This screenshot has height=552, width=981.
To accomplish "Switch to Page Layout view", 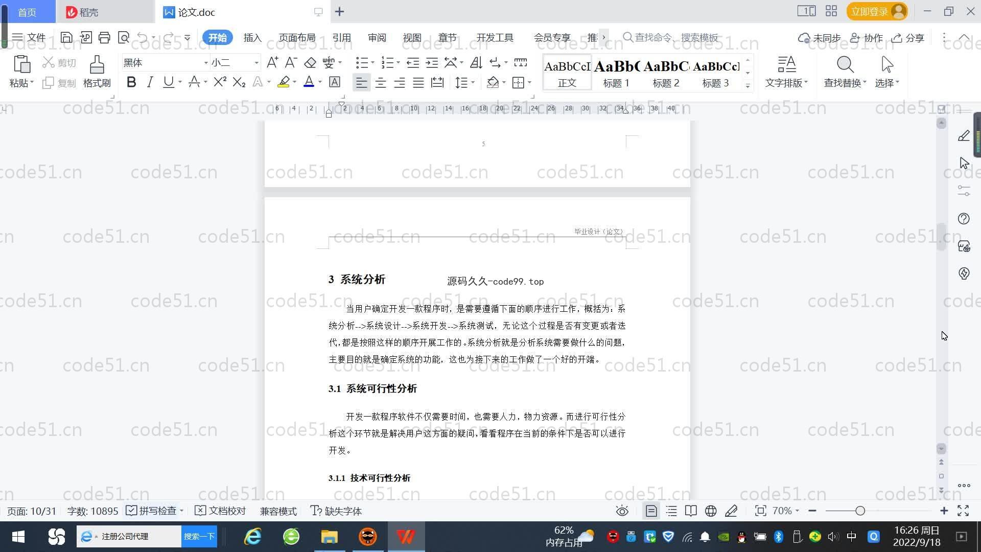I will point(651,511).
